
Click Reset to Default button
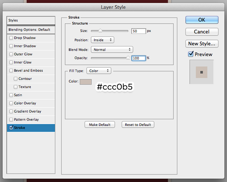[x=138, y=125]
